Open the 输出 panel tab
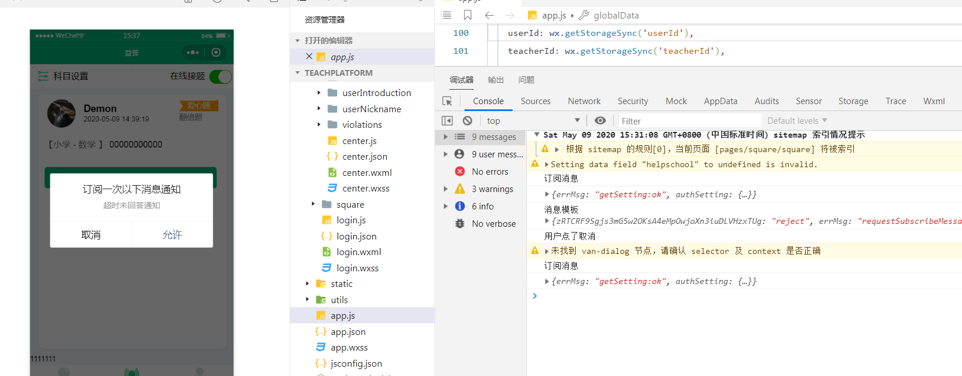 [496, 80]
